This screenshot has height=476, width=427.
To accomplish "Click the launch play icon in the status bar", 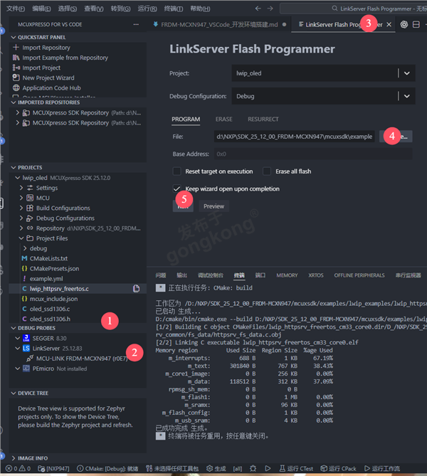I will pos(268,468).
